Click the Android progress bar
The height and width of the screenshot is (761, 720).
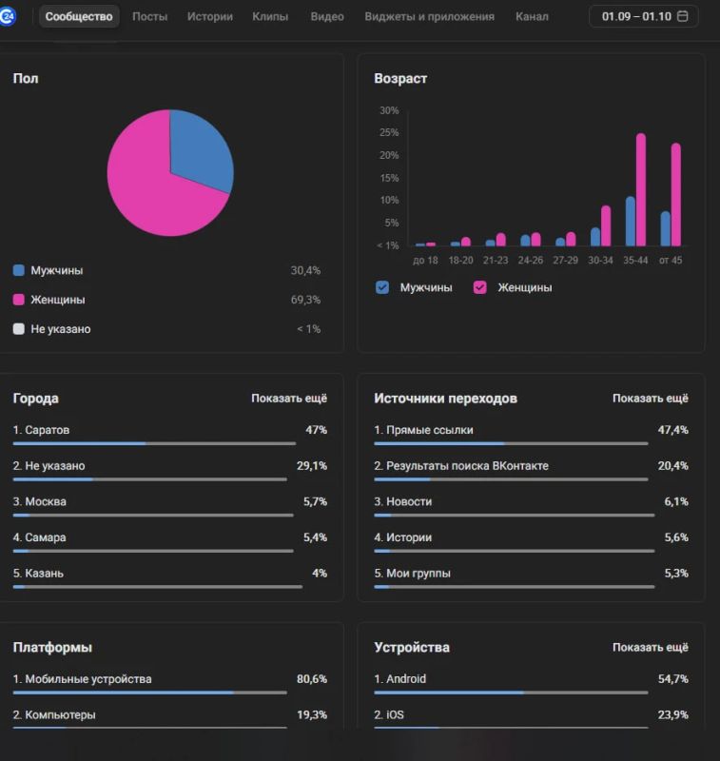click(x=511, y=693)
